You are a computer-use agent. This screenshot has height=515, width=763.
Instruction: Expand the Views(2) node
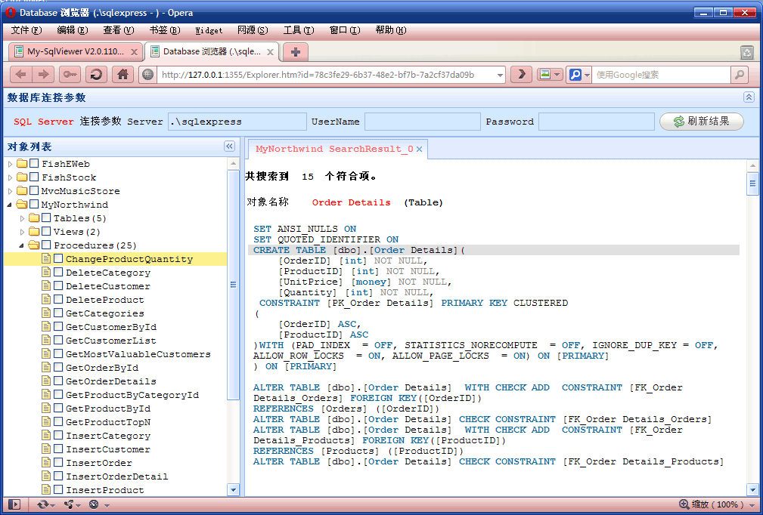pyautogui.click(x=23, y=233)
